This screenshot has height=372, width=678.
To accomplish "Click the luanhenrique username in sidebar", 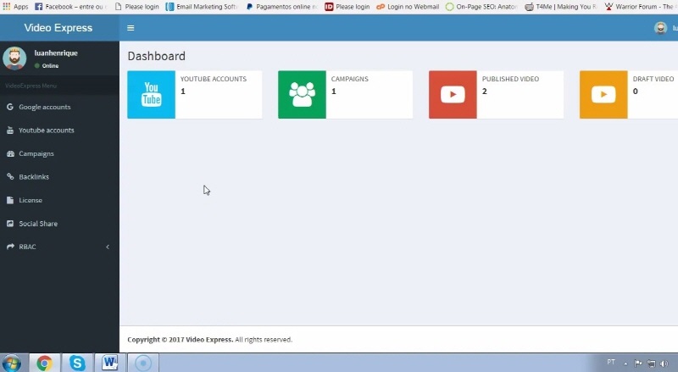I will 56,53.
